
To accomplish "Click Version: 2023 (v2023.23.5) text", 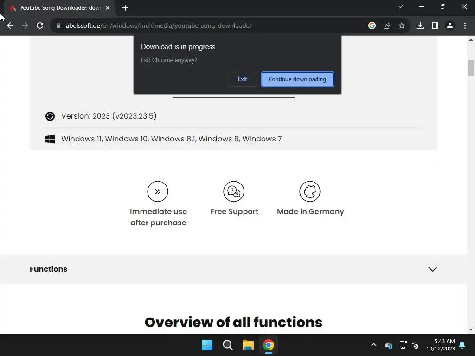I will (109, 116).
